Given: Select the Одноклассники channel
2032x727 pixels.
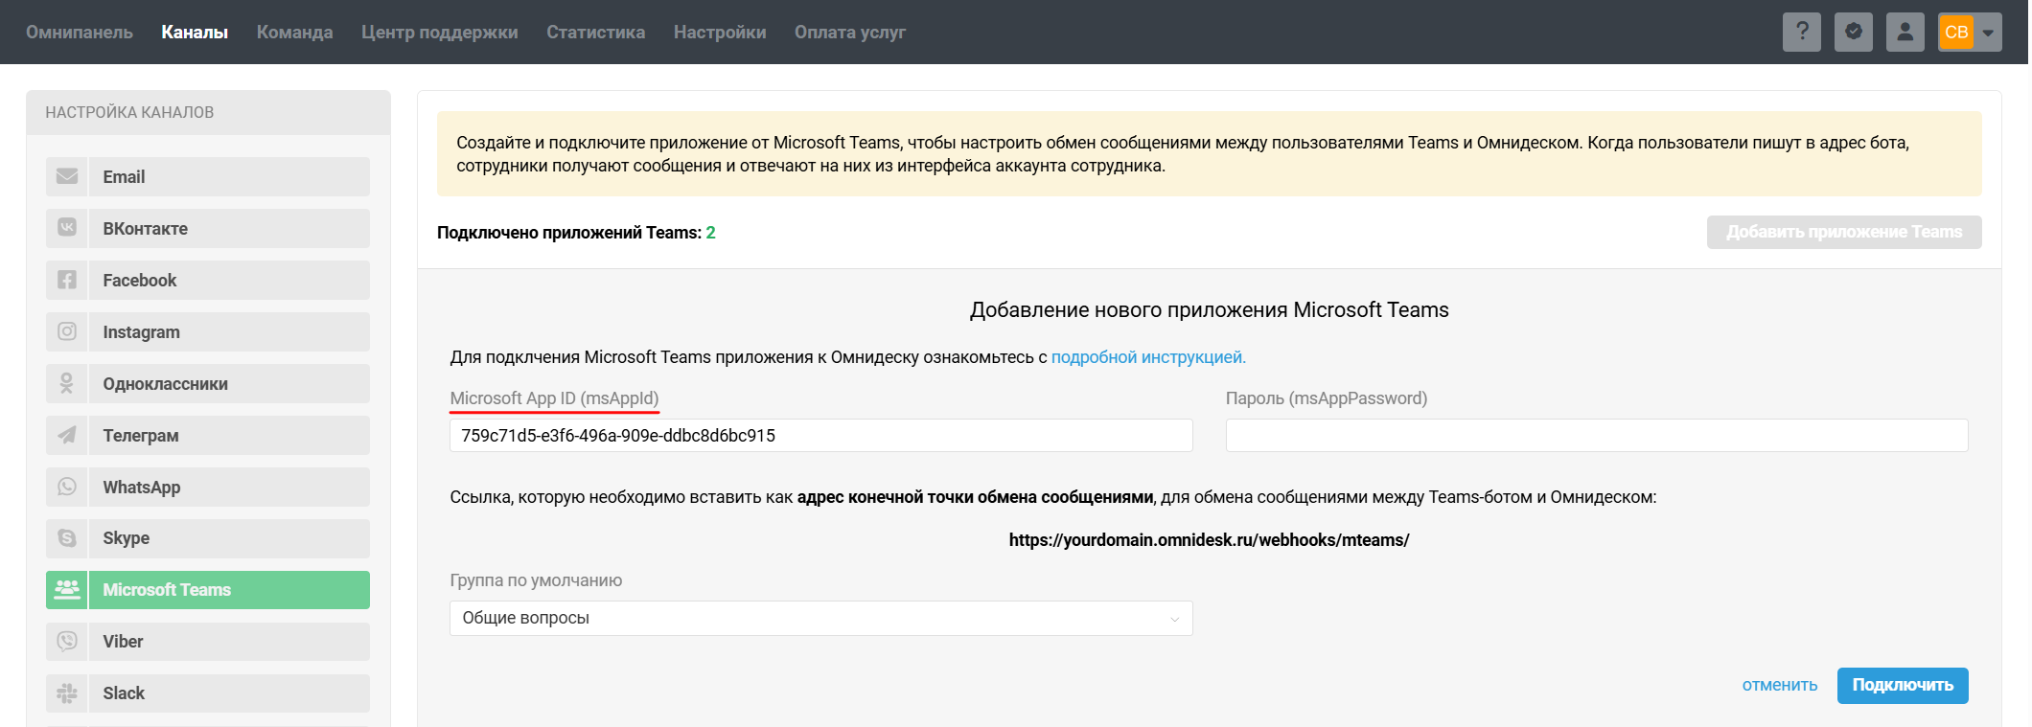Looking at the screenshot, I should click(x=208, y=383).
